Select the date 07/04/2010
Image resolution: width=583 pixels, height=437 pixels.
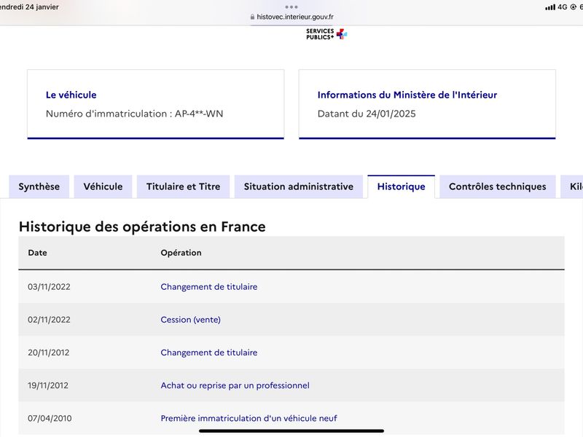coord(50,418)
